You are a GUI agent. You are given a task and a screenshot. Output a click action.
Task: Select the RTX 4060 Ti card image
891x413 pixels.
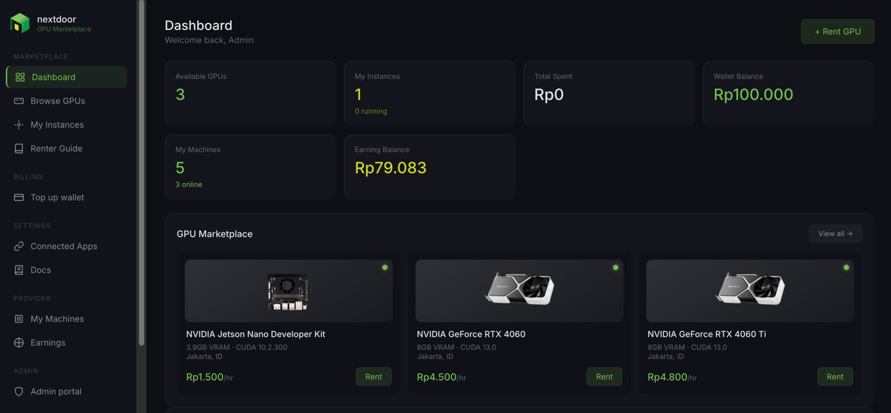coord(750,288)
